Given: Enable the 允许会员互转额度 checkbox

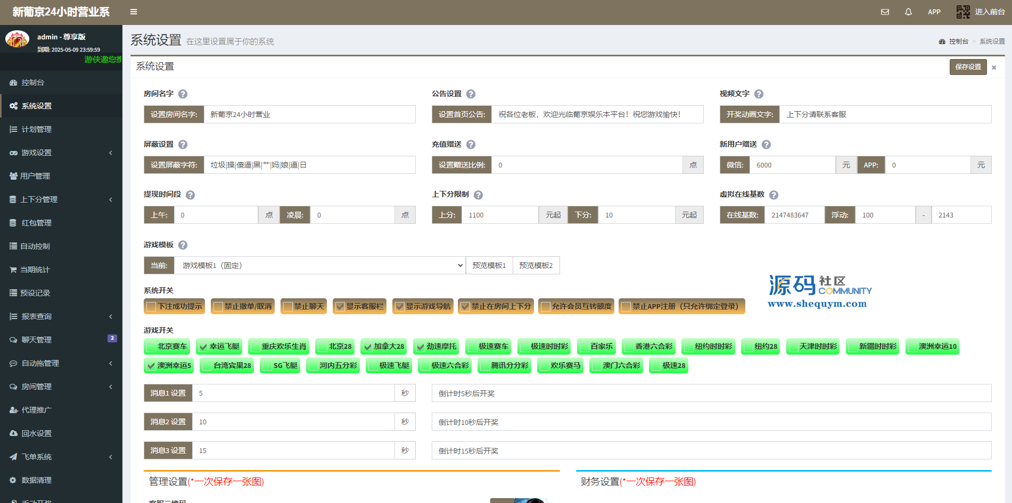Looking at the screenshot, I should click(546, 306).
